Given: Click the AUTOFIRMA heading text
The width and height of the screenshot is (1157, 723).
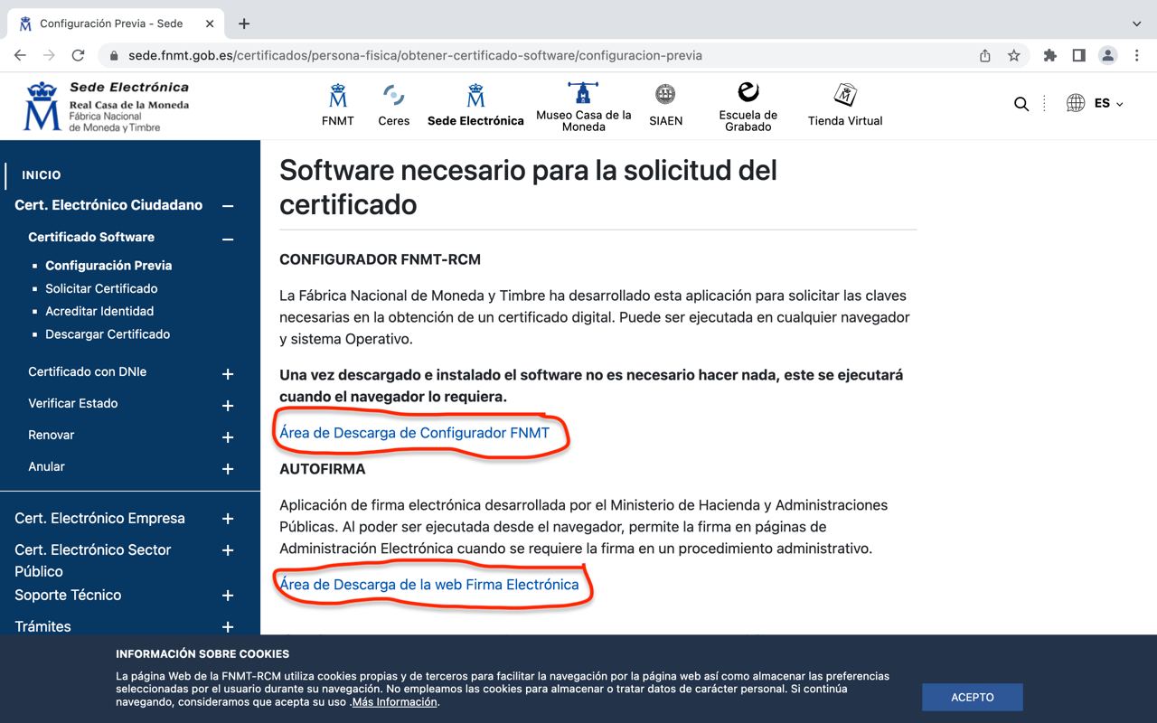Looking at the screenshot, I should click(x=322, y=469).
